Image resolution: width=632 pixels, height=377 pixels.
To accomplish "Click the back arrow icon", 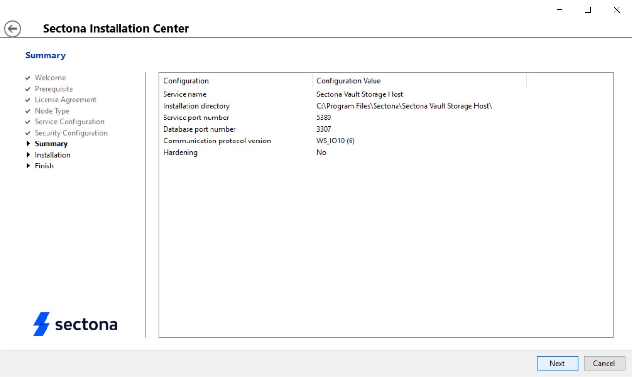I will (x=13, y=28).
